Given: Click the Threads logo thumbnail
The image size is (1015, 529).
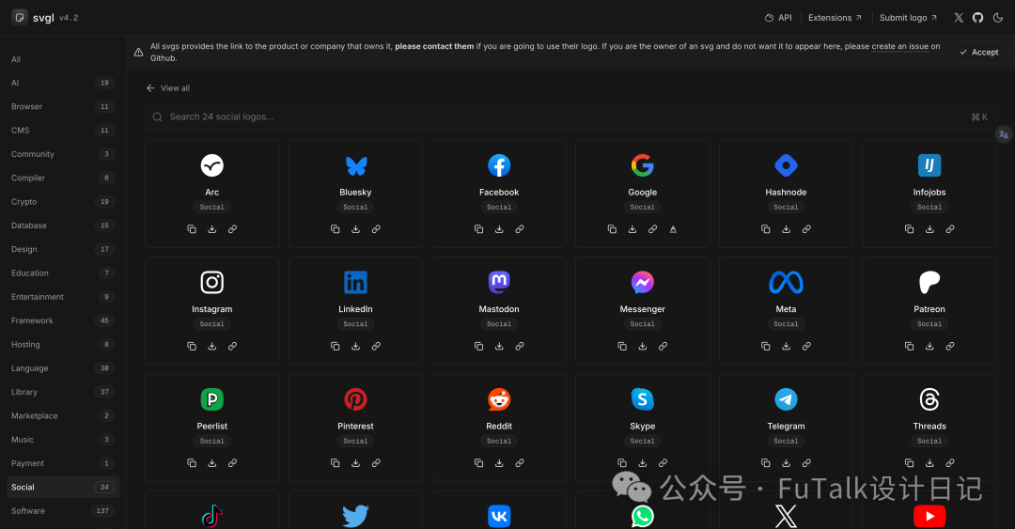Looking at the screenshot, I should [929, 399].
